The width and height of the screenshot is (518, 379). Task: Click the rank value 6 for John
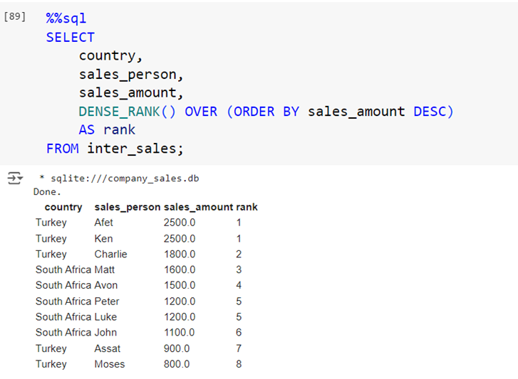point(239,332)
